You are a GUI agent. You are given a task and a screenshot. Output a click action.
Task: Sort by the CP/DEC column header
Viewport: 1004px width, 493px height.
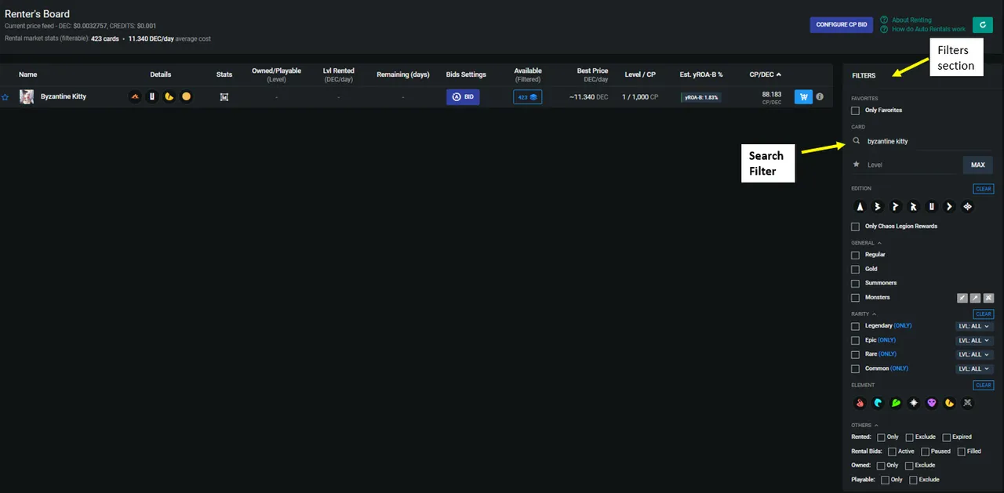coord(766,74)
